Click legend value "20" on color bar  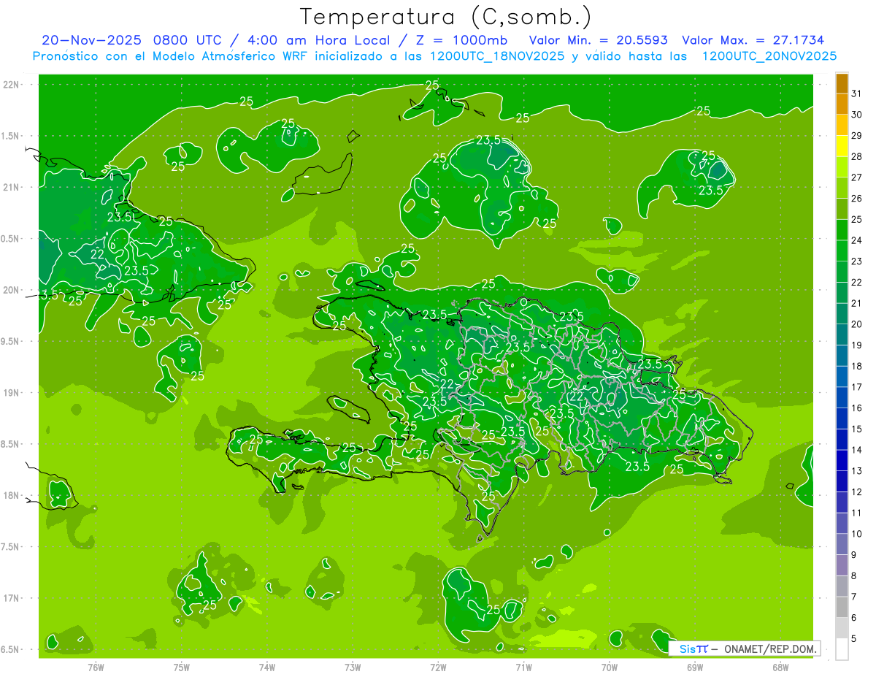pyautogui.click(x=857, y=324)
